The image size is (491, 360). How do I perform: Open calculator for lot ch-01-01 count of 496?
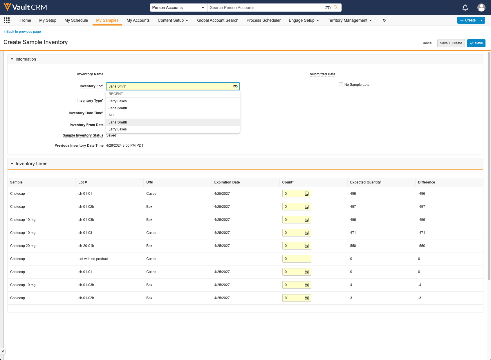(x=306, y=194)
